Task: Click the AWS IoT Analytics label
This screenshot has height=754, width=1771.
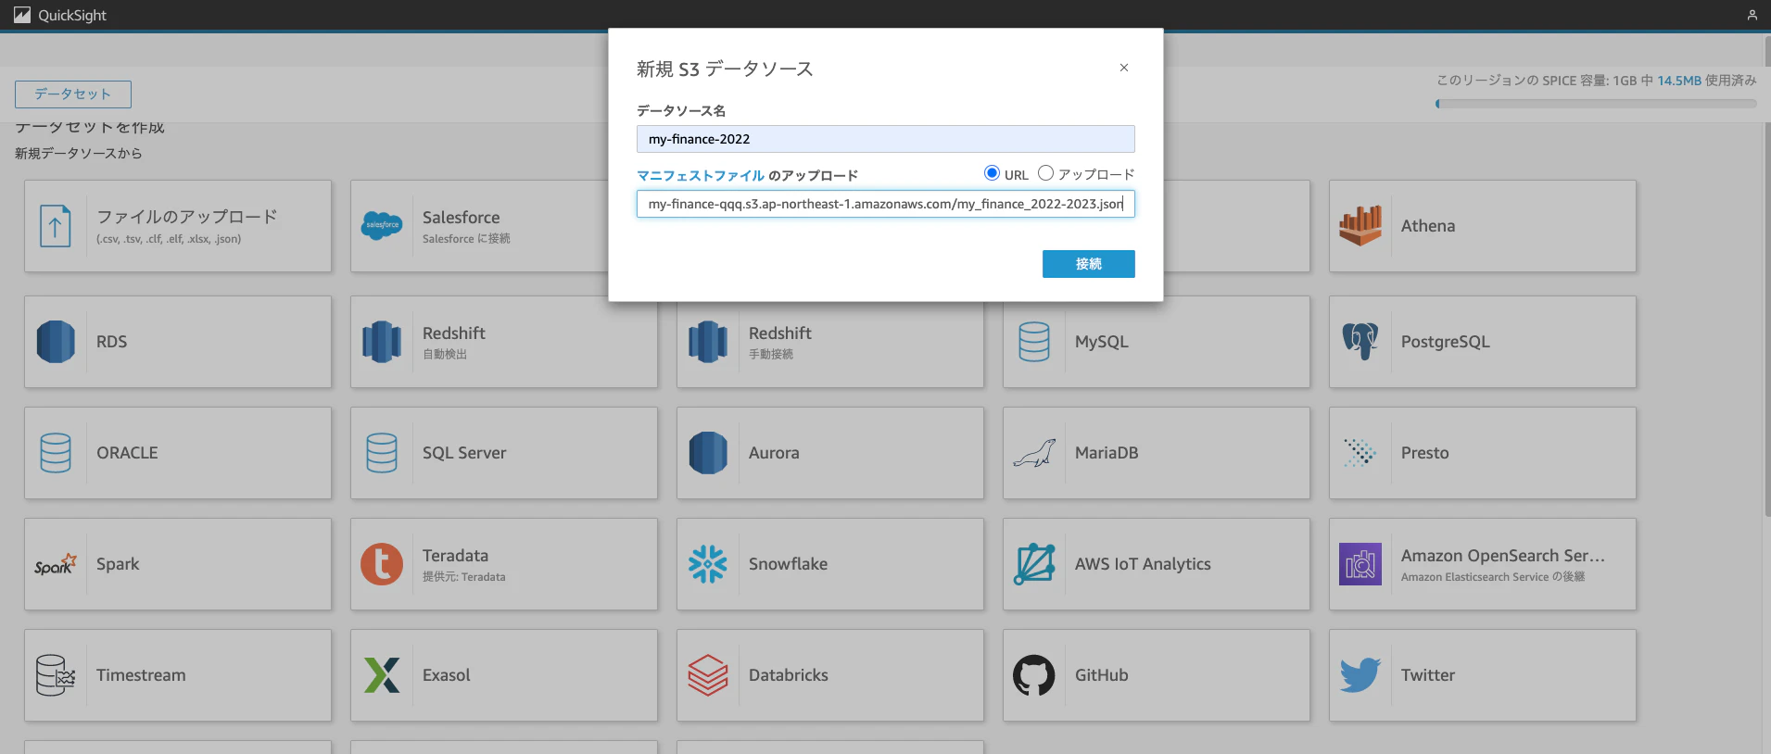Action: 1143,564
